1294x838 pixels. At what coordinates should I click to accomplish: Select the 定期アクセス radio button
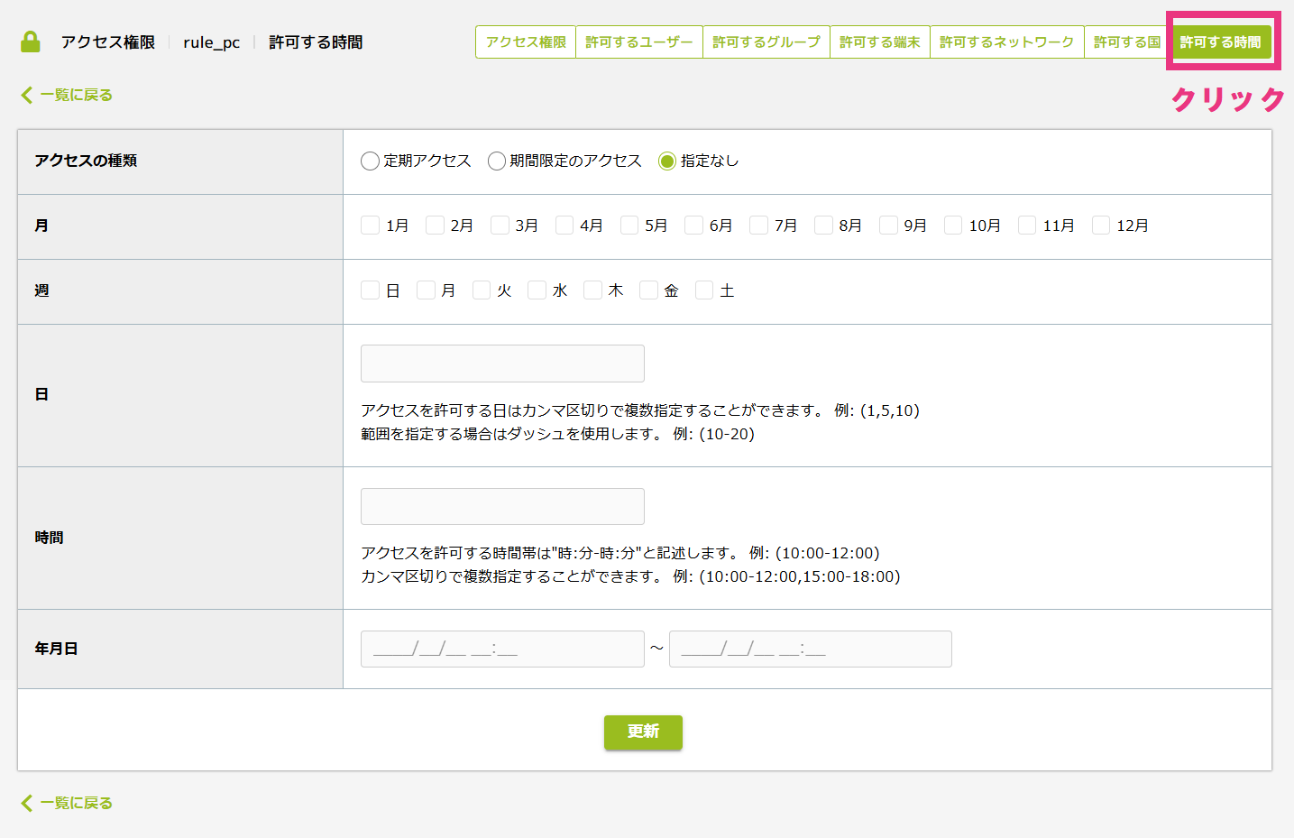coord(370,161)
